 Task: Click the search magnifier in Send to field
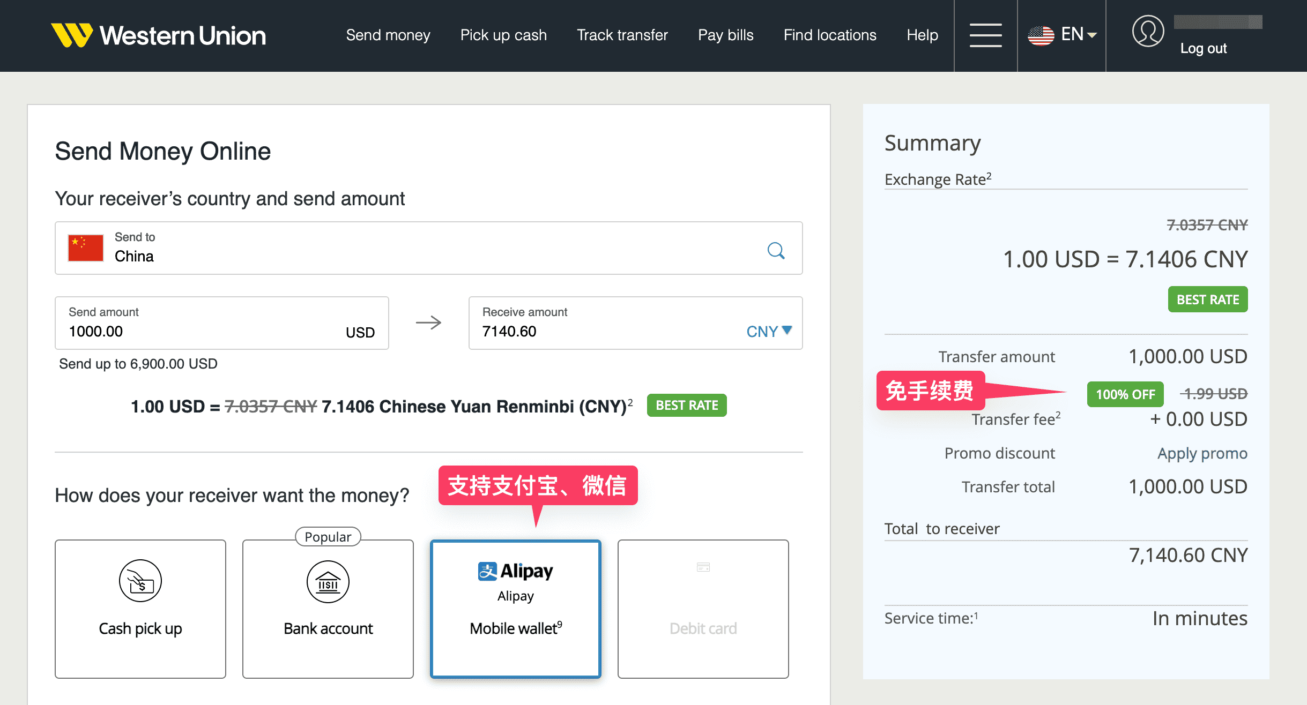[x=776, y=250]
